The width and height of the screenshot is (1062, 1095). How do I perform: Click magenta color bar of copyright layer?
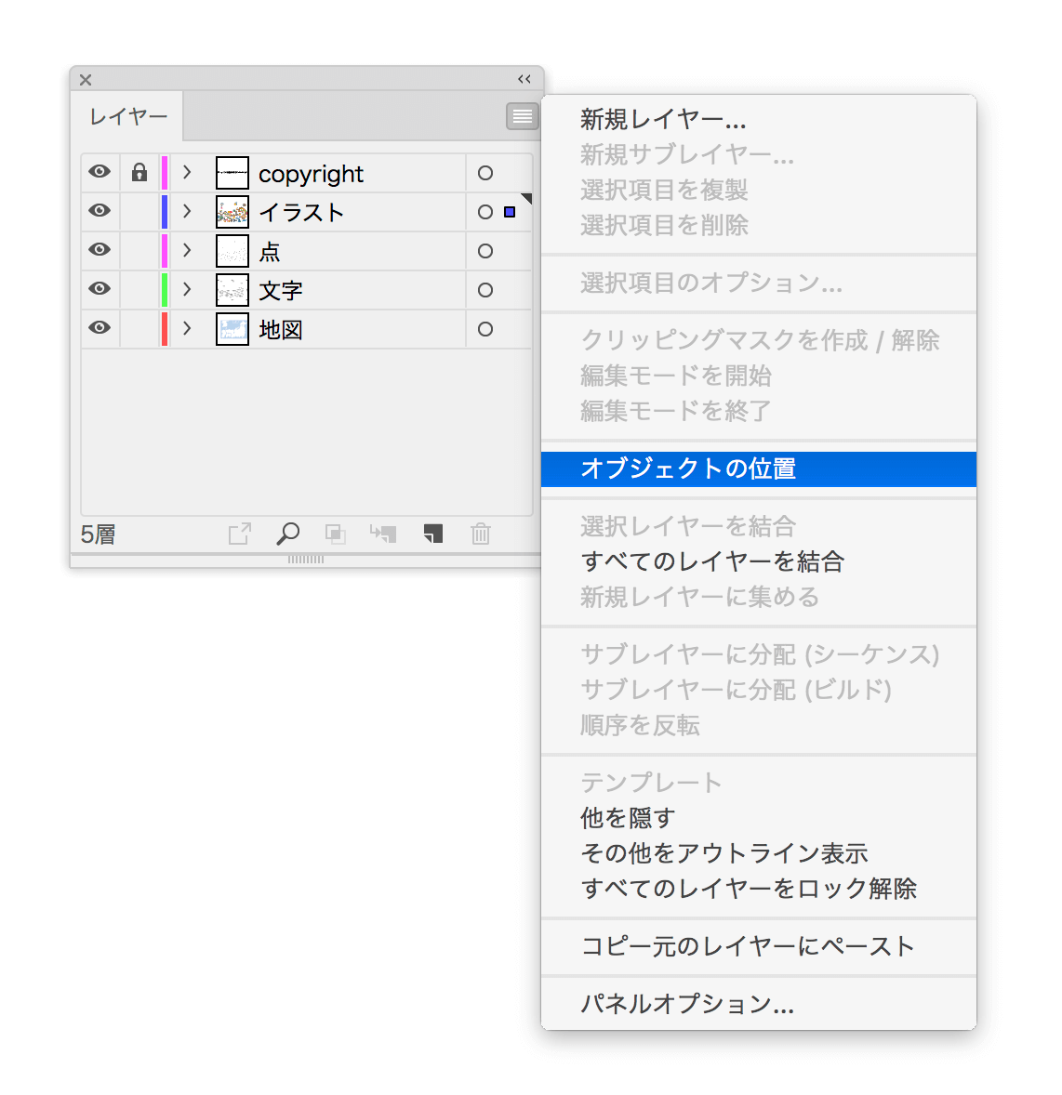[x=165, y=173]
